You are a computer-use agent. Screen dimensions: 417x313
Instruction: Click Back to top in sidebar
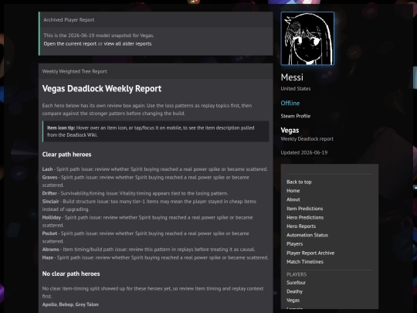(x=299, y=182)
